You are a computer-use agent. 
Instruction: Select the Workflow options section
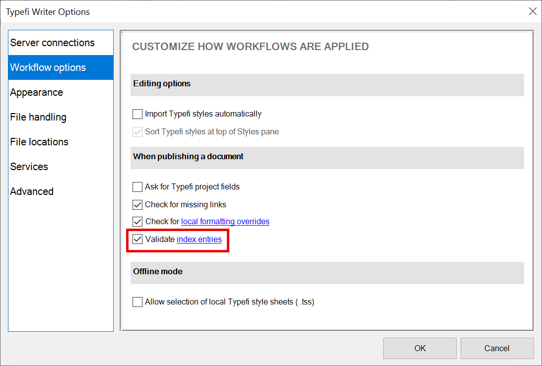[x=61, y=67]
